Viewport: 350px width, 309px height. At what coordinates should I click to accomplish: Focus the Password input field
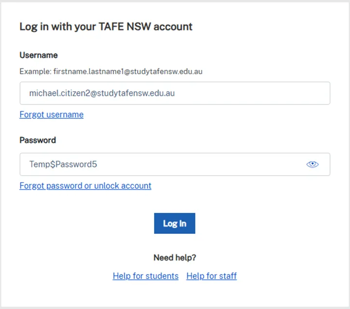[x=175, y=164]
